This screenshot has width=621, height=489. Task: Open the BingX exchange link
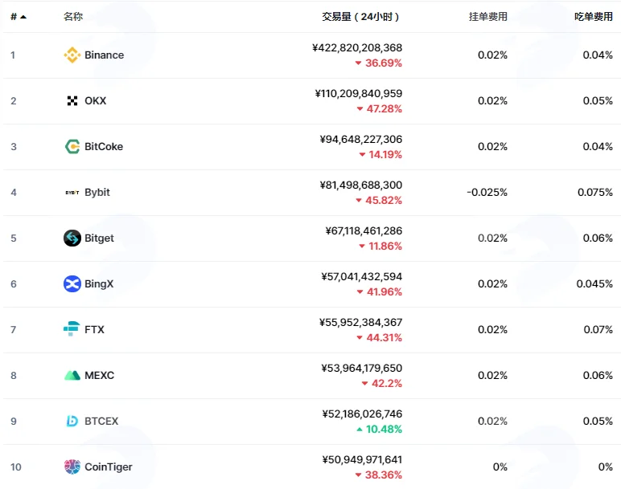(99, 283)
